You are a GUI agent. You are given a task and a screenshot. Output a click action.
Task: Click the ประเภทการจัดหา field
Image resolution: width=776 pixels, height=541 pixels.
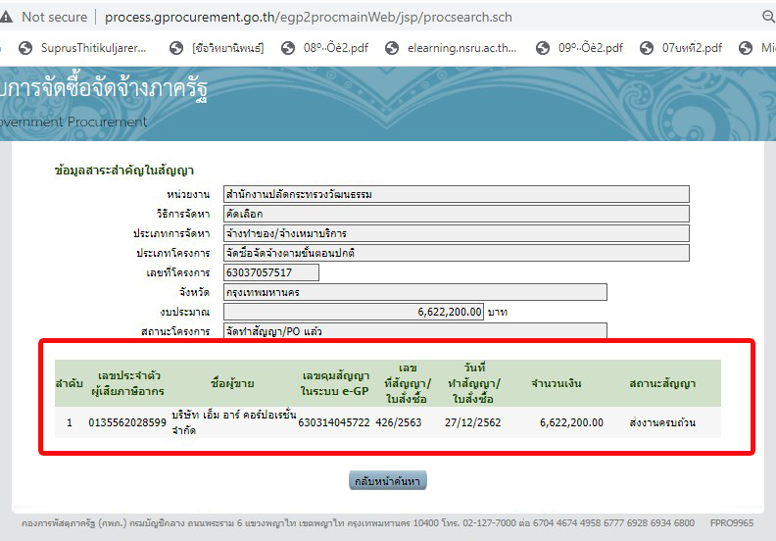(x=456, y=233)
